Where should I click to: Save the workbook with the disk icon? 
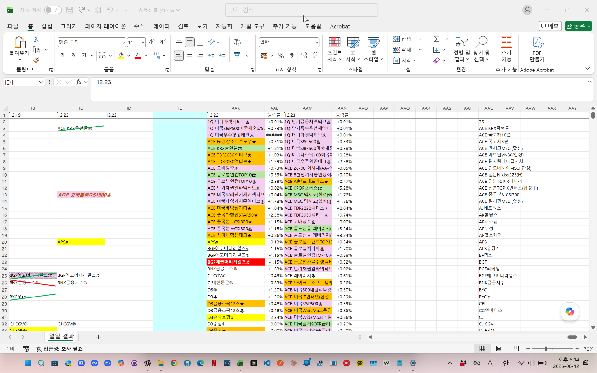click(70, 10)
